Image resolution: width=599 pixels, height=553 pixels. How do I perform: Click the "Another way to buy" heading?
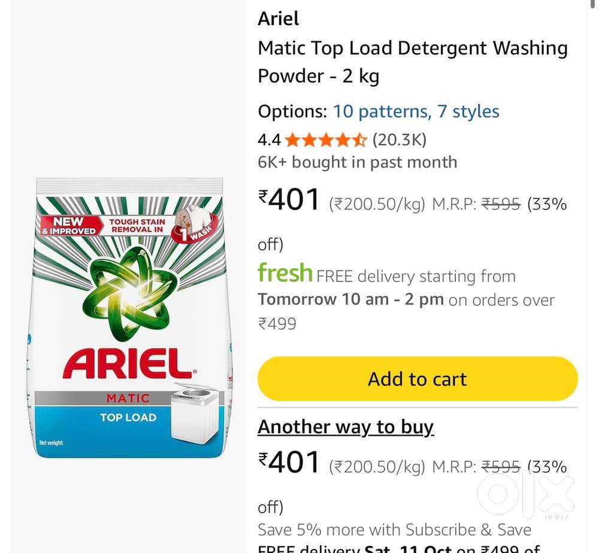tap(346, 427)
